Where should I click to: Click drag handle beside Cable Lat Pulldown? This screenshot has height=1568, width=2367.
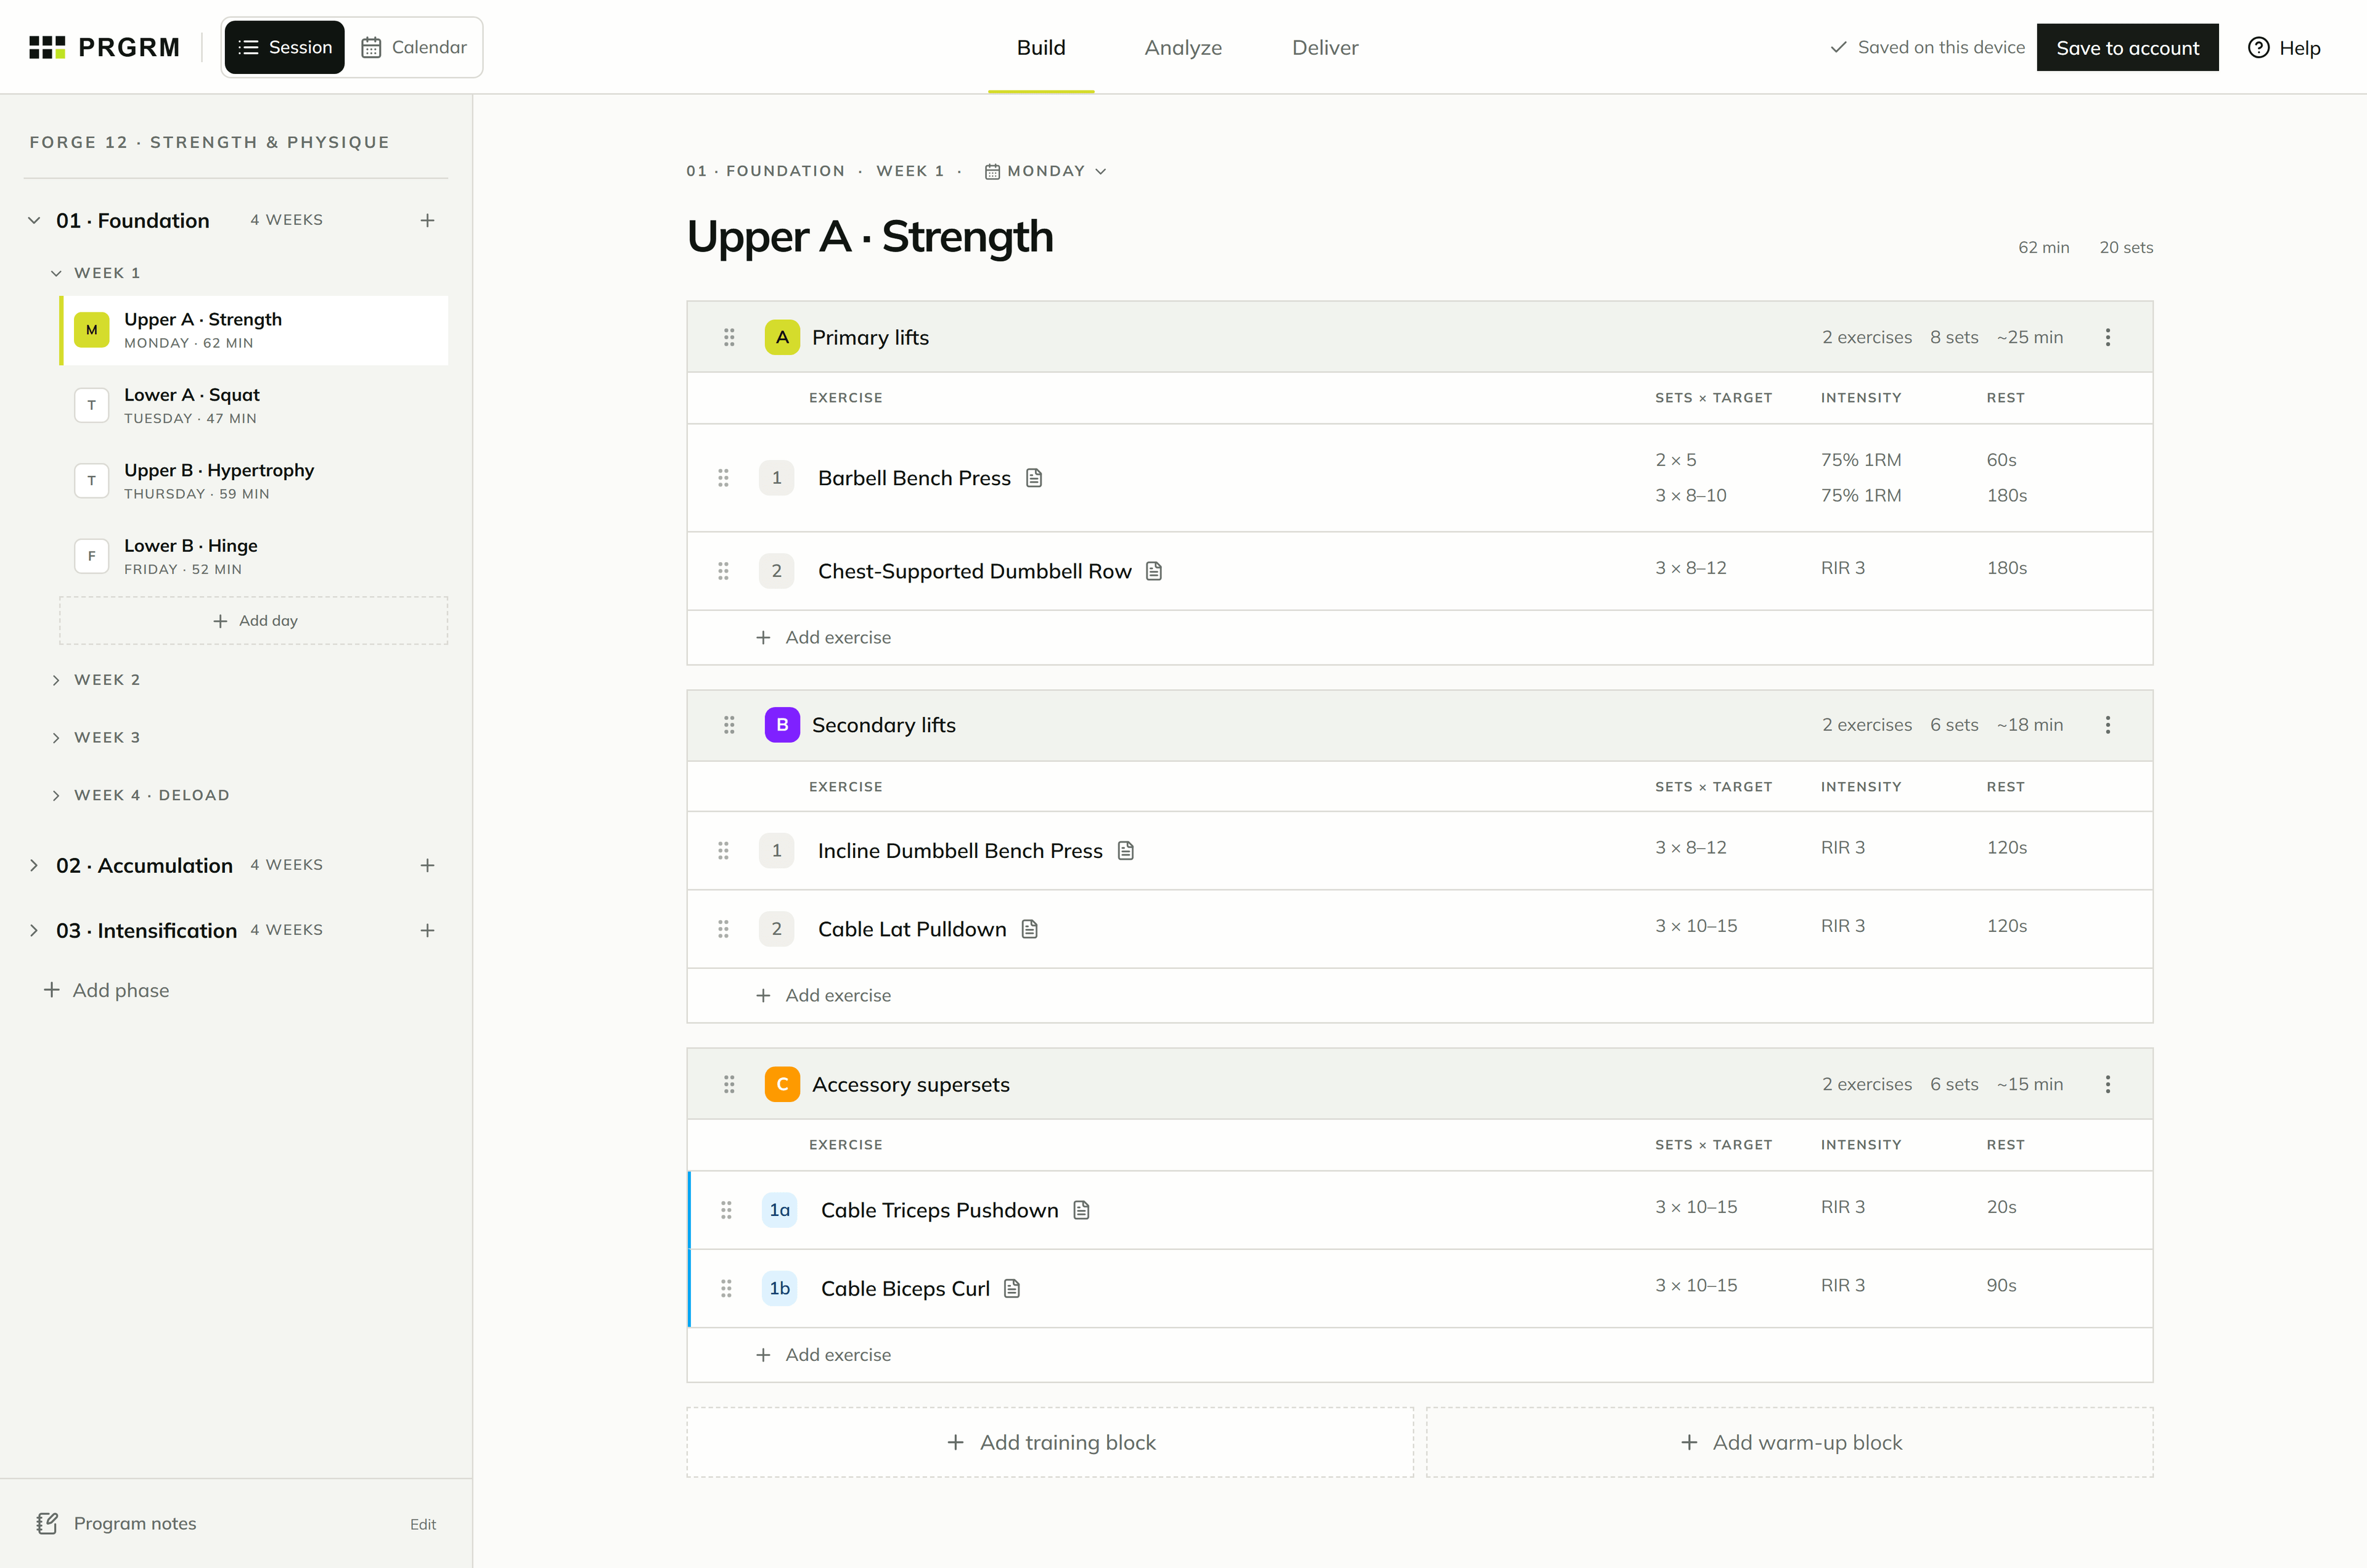723,929
